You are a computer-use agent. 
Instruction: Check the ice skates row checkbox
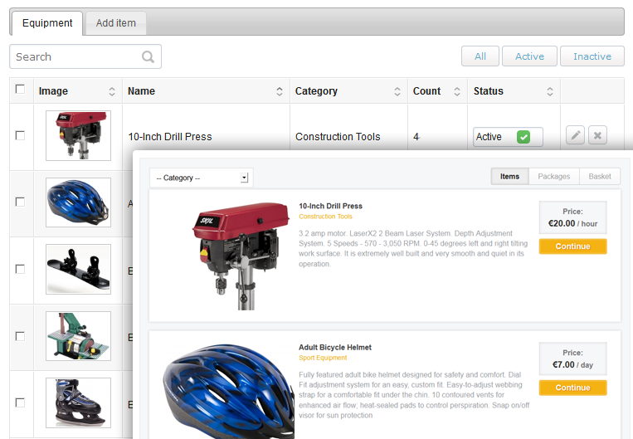20,402
